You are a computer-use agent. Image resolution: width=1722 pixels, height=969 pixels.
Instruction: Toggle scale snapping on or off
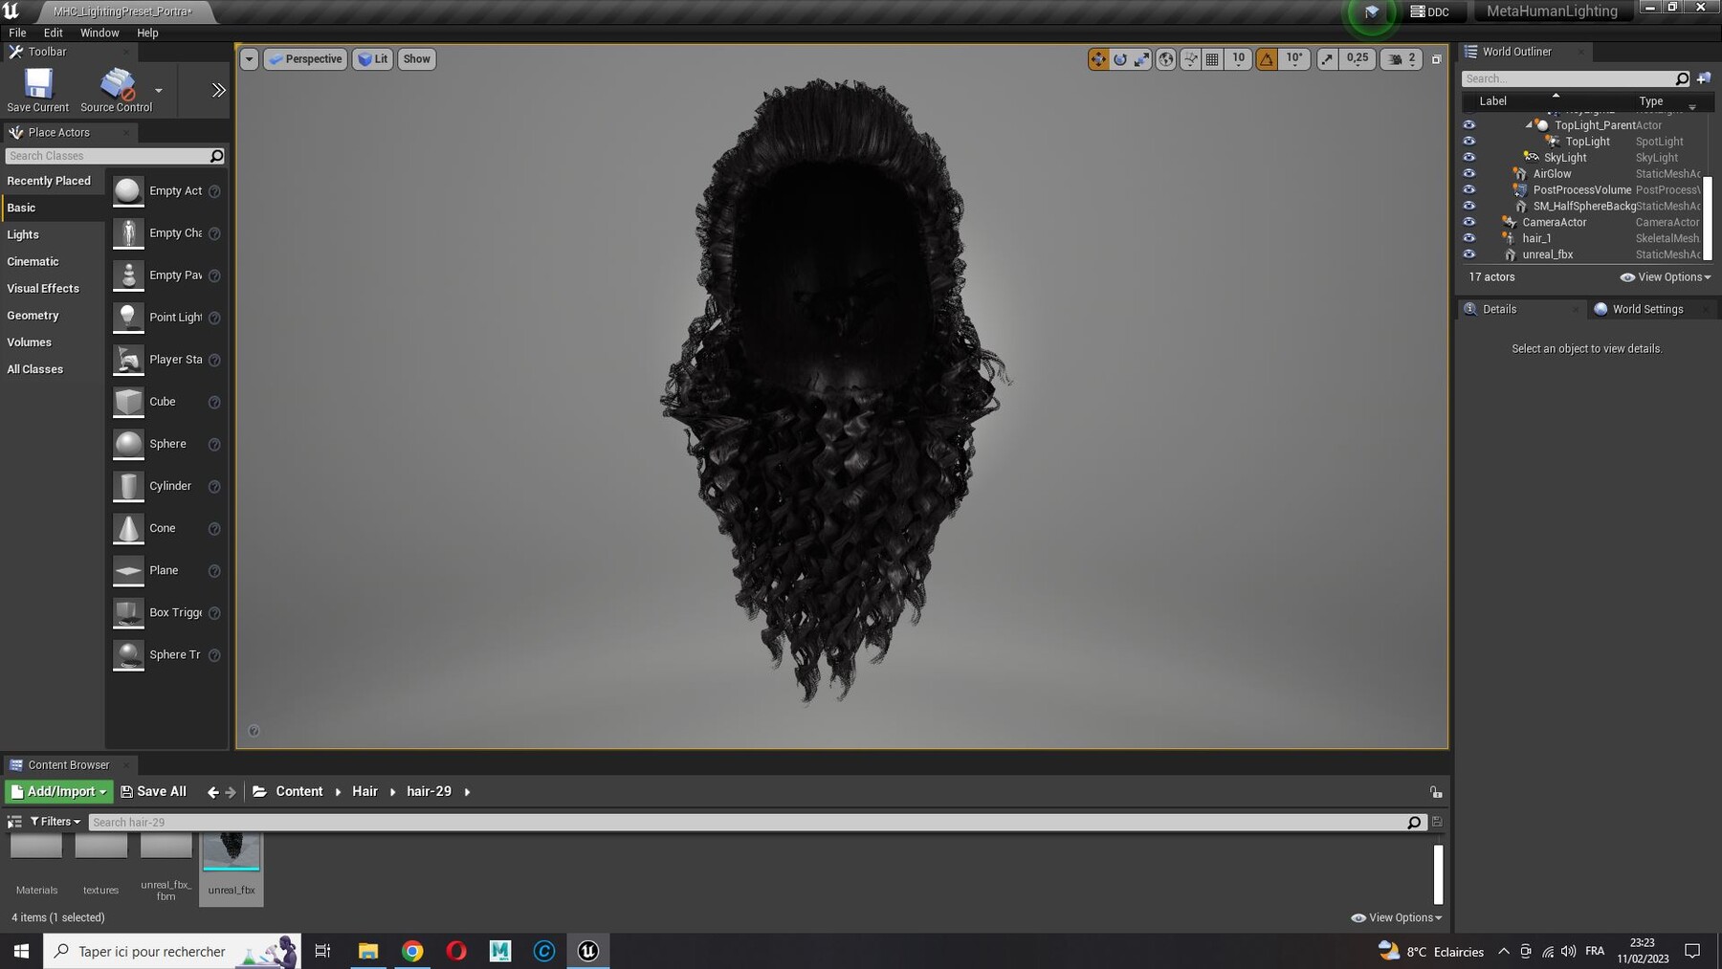(x=1327, y=59)
